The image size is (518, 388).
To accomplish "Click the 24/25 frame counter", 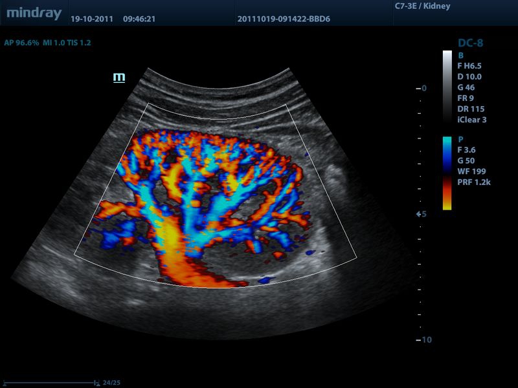I will click(111, 383).
